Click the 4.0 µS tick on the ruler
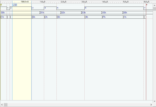The image size is (156, 107). click(105, 2)
